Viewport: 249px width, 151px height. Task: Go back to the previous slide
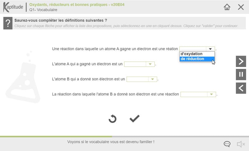point(241,88)
